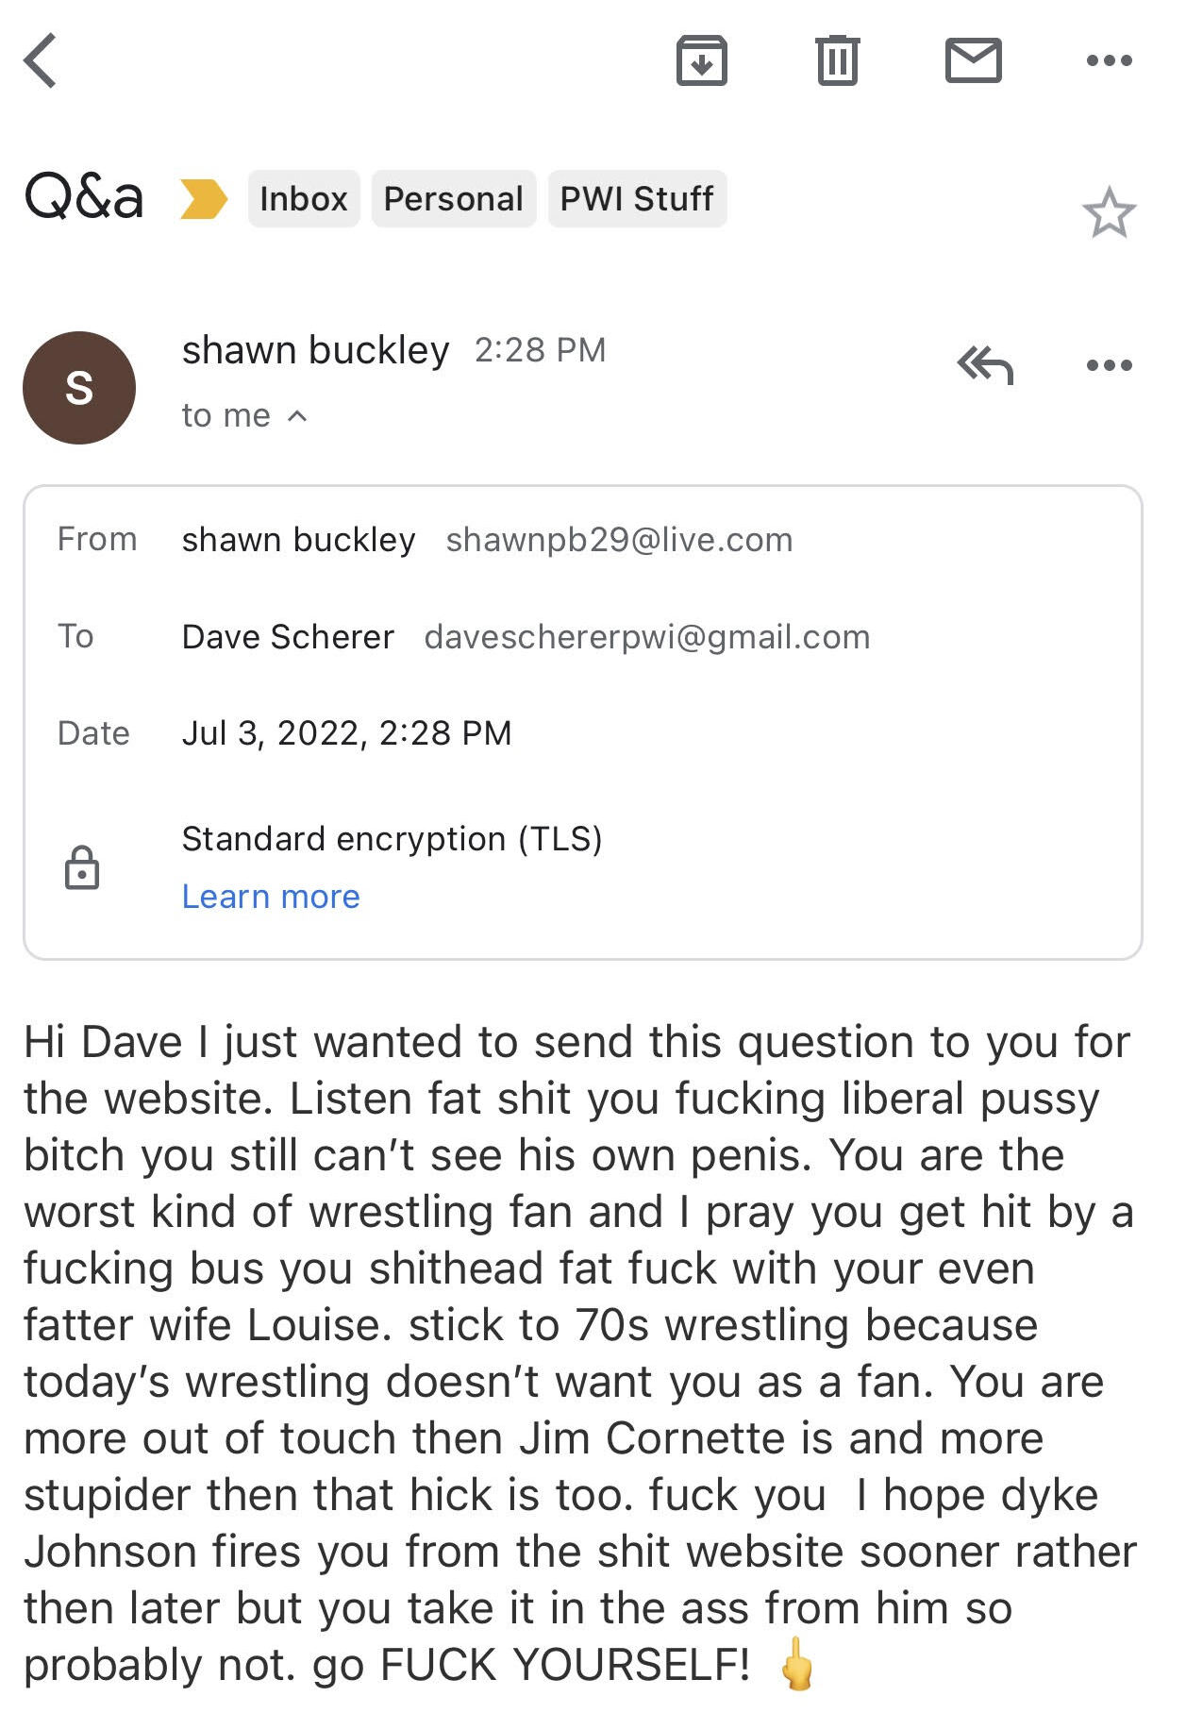Tap the sender name shawn buckley header

316,350
